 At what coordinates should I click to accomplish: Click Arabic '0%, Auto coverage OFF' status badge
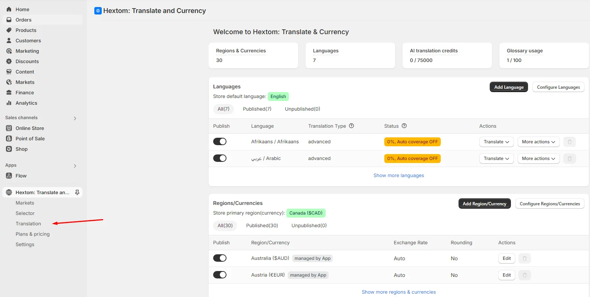point(413,159)
